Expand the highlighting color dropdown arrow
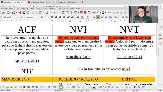The height and width of the screenshot is (92, 163). (x=90, y=17)
